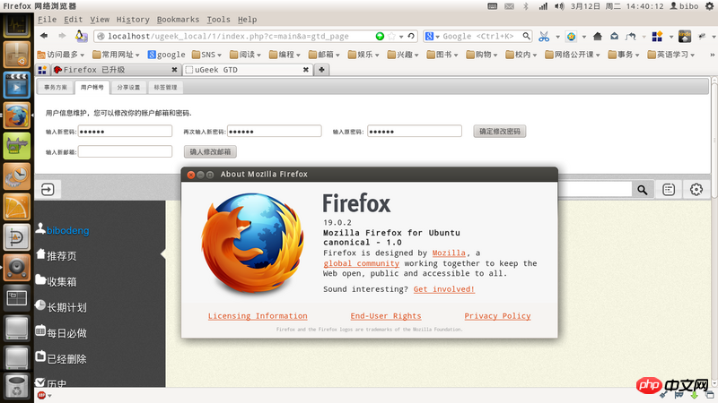Click the scissors screenshot tool icon
This screenshot has width=718, height=403.
coord(544,37)
